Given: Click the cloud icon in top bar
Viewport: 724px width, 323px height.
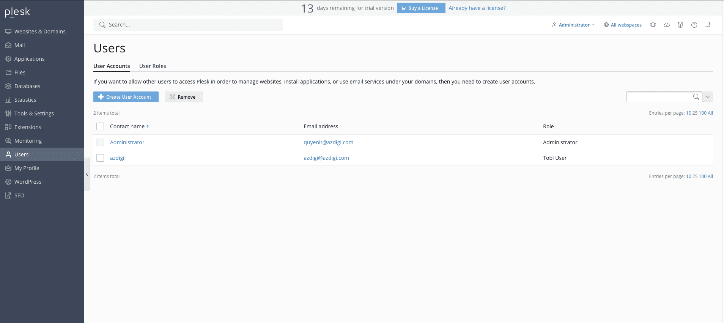Looking at the screenshot, I should click(x=667, y=25).
